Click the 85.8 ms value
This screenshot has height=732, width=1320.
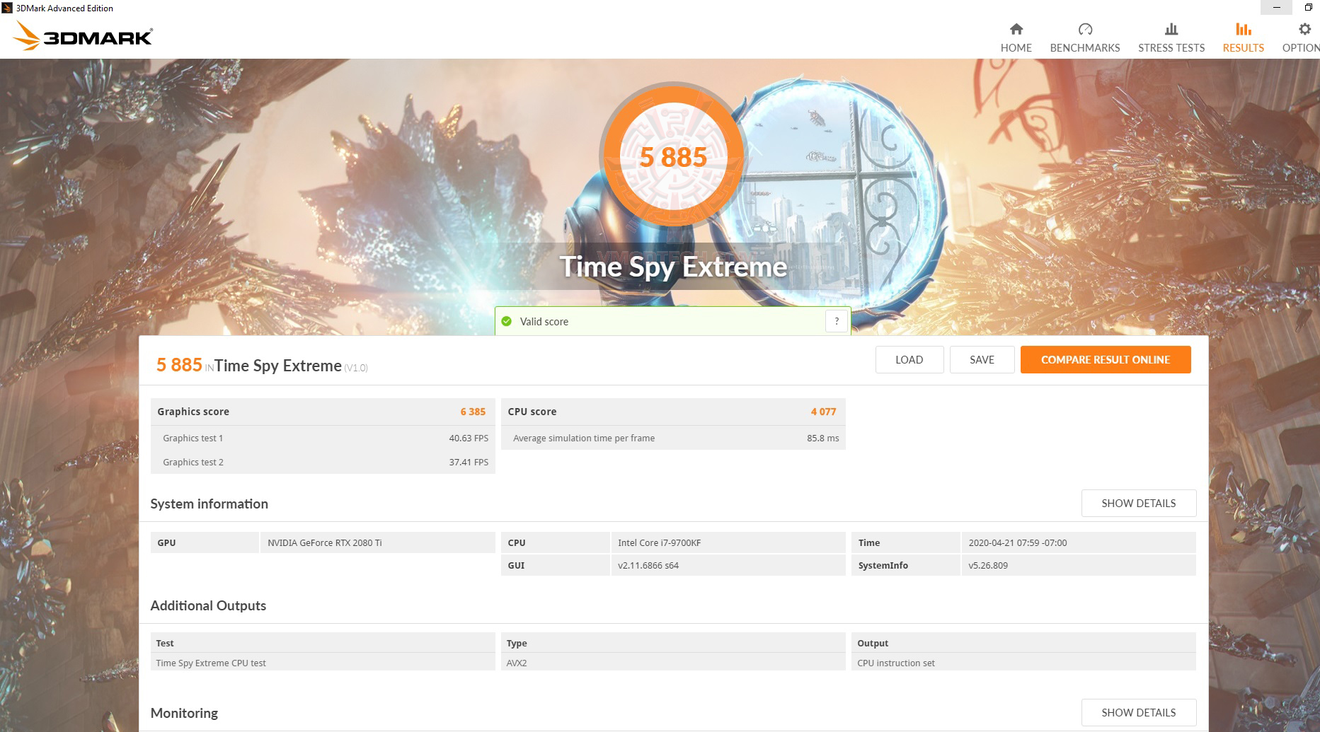pyautogui.click(x=822, y=438)
